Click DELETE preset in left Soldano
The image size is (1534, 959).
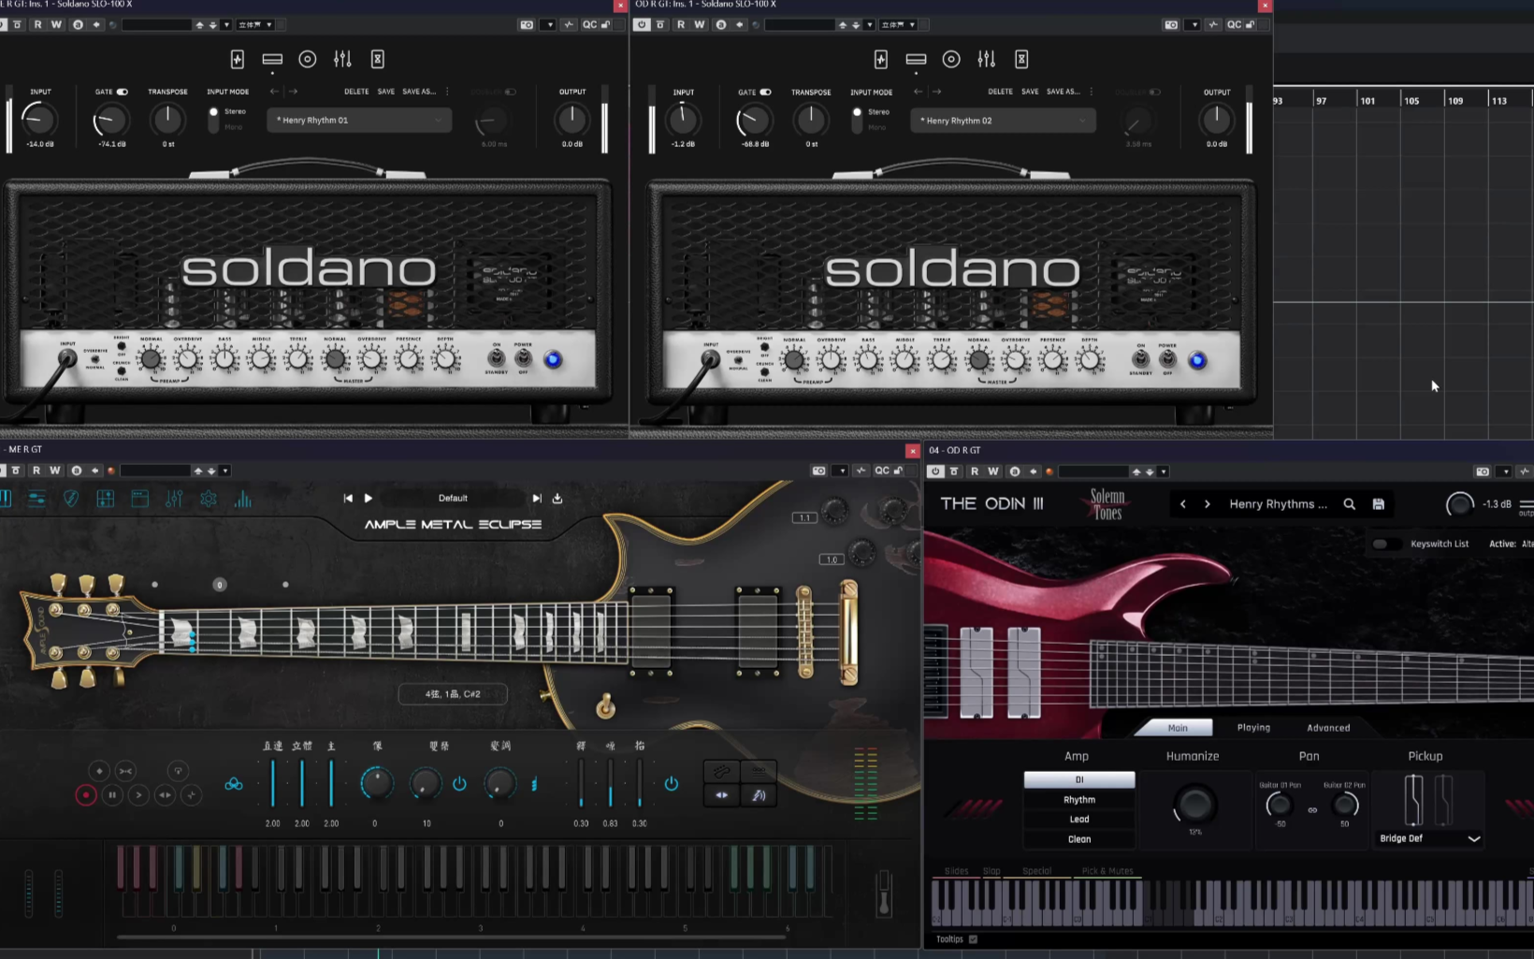click(356, 92)
